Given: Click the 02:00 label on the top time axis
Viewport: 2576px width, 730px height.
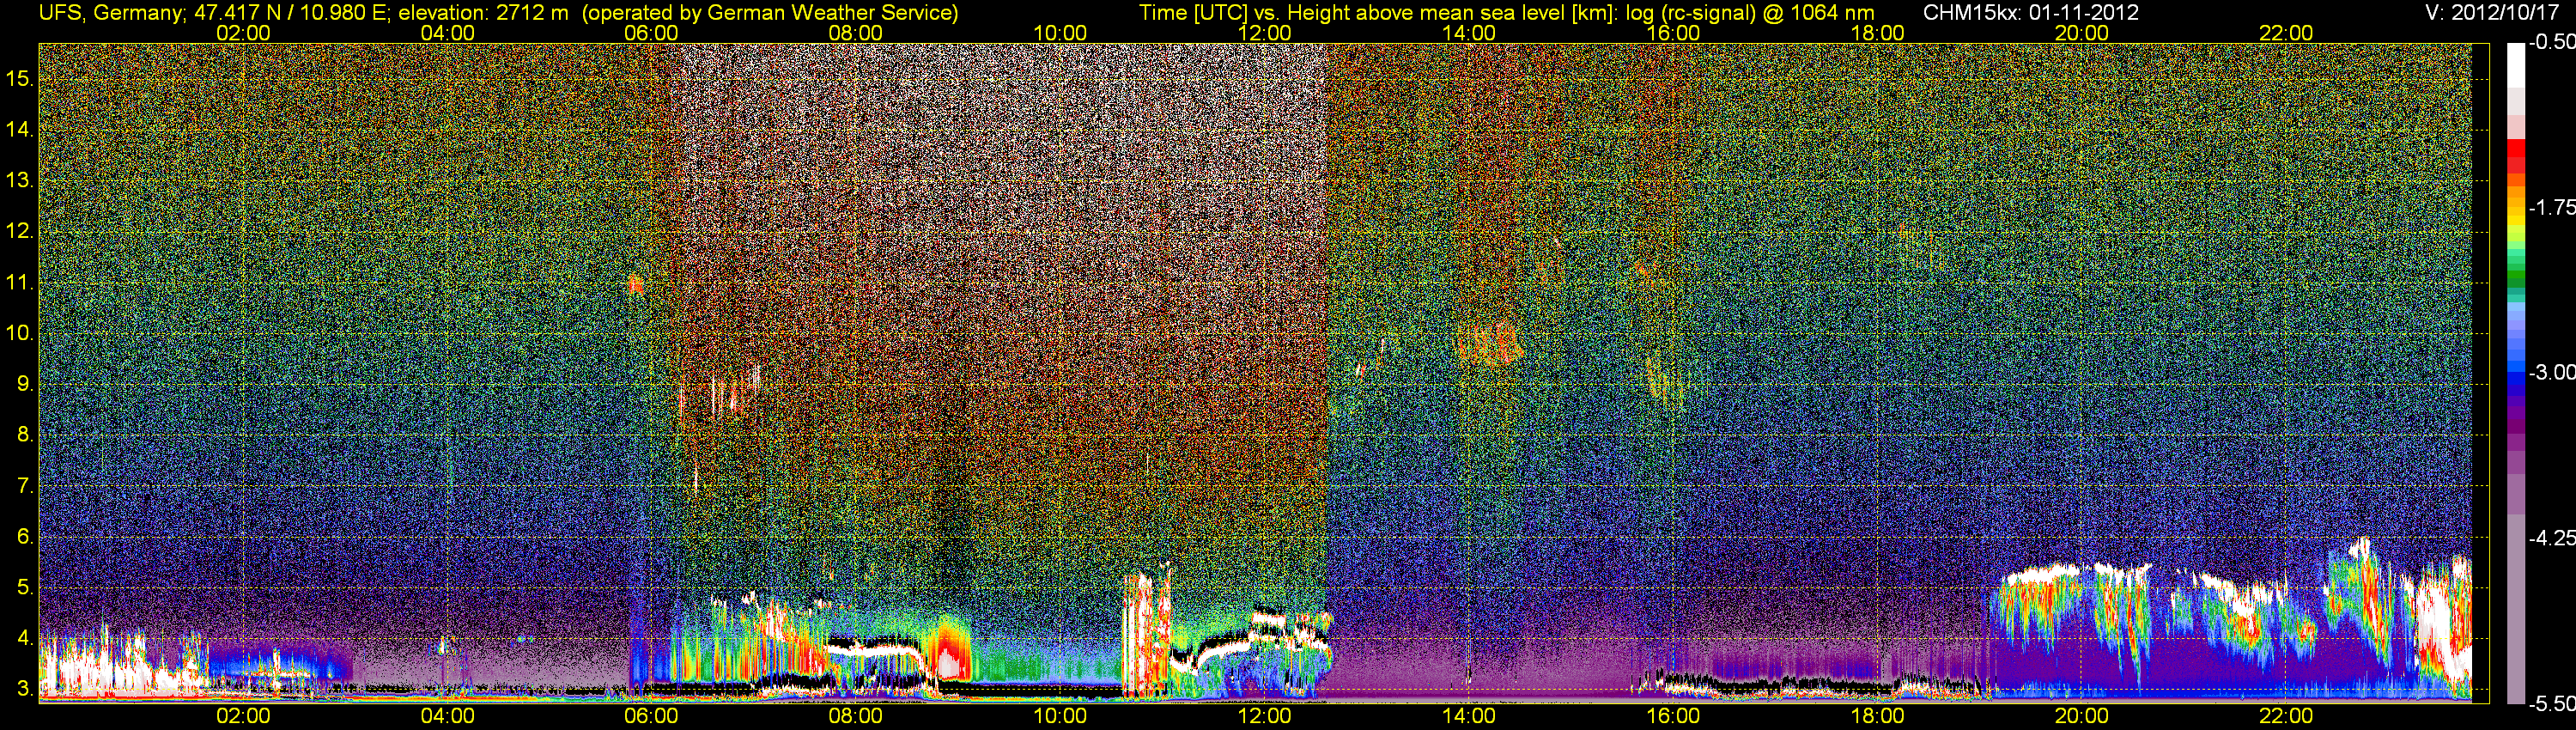Looking at the screenshot, I should 243,33.
